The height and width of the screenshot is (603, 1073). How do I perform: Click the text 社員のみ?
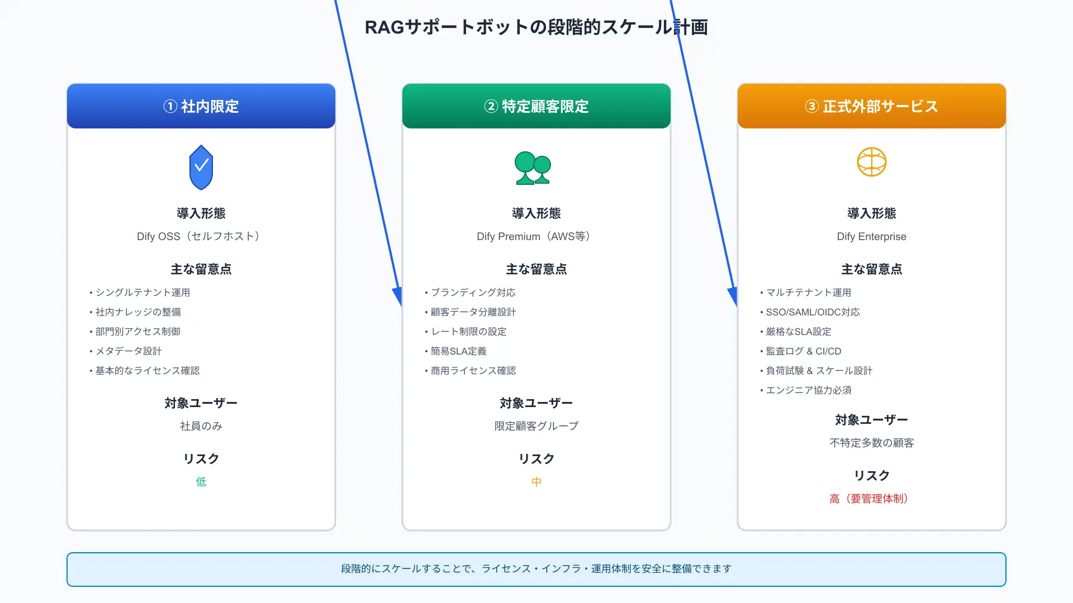(x=201, y=426)
